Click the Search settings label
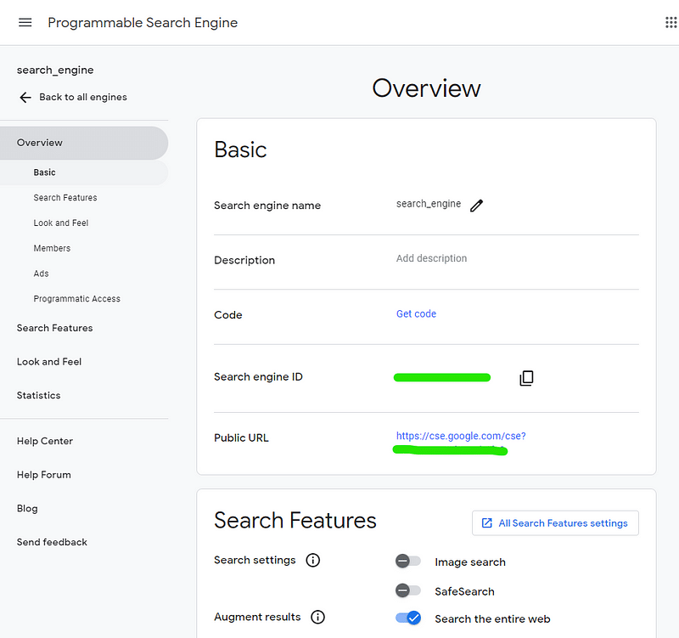The height and width of the screenshot is (638, 679). click(x=255, y=560)
